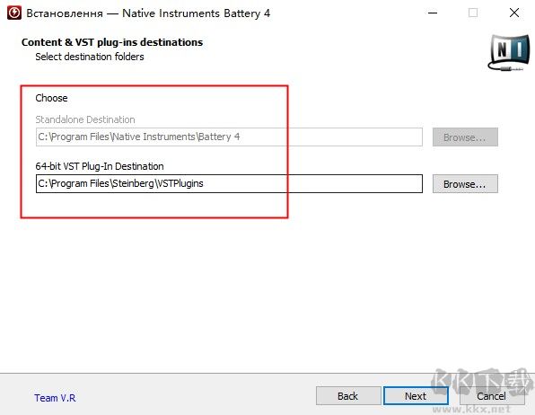
Task: Click the "Standalone Destination" label
Action: [x=85, y=119]
